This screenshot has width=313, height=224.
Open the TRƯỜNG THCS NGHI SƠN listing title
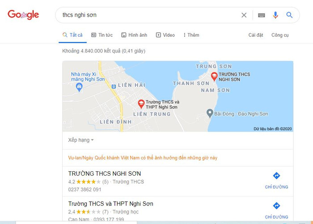[x=104, y=173]
